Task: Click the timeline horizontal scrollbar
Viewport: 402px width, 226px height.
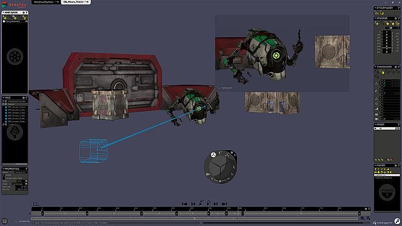Action: 195,219
